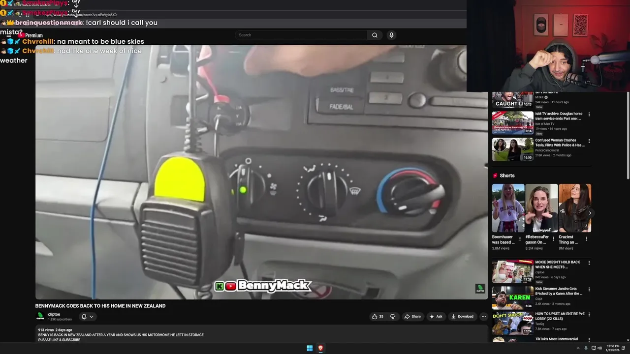
Task: Click the Isle of Man TV channel name
Action: point(545,124)
